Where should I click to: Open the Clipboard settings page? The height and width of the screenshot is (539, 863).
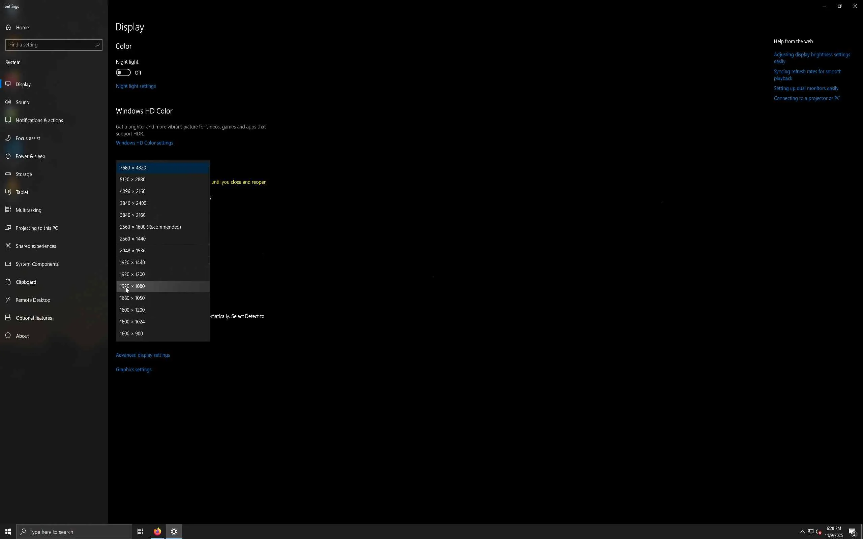pyautogui.click(x=26, y=282)
